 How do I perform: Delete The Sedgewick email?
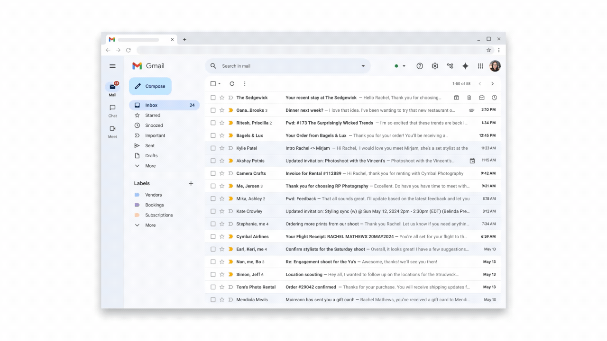pos(469,98)
